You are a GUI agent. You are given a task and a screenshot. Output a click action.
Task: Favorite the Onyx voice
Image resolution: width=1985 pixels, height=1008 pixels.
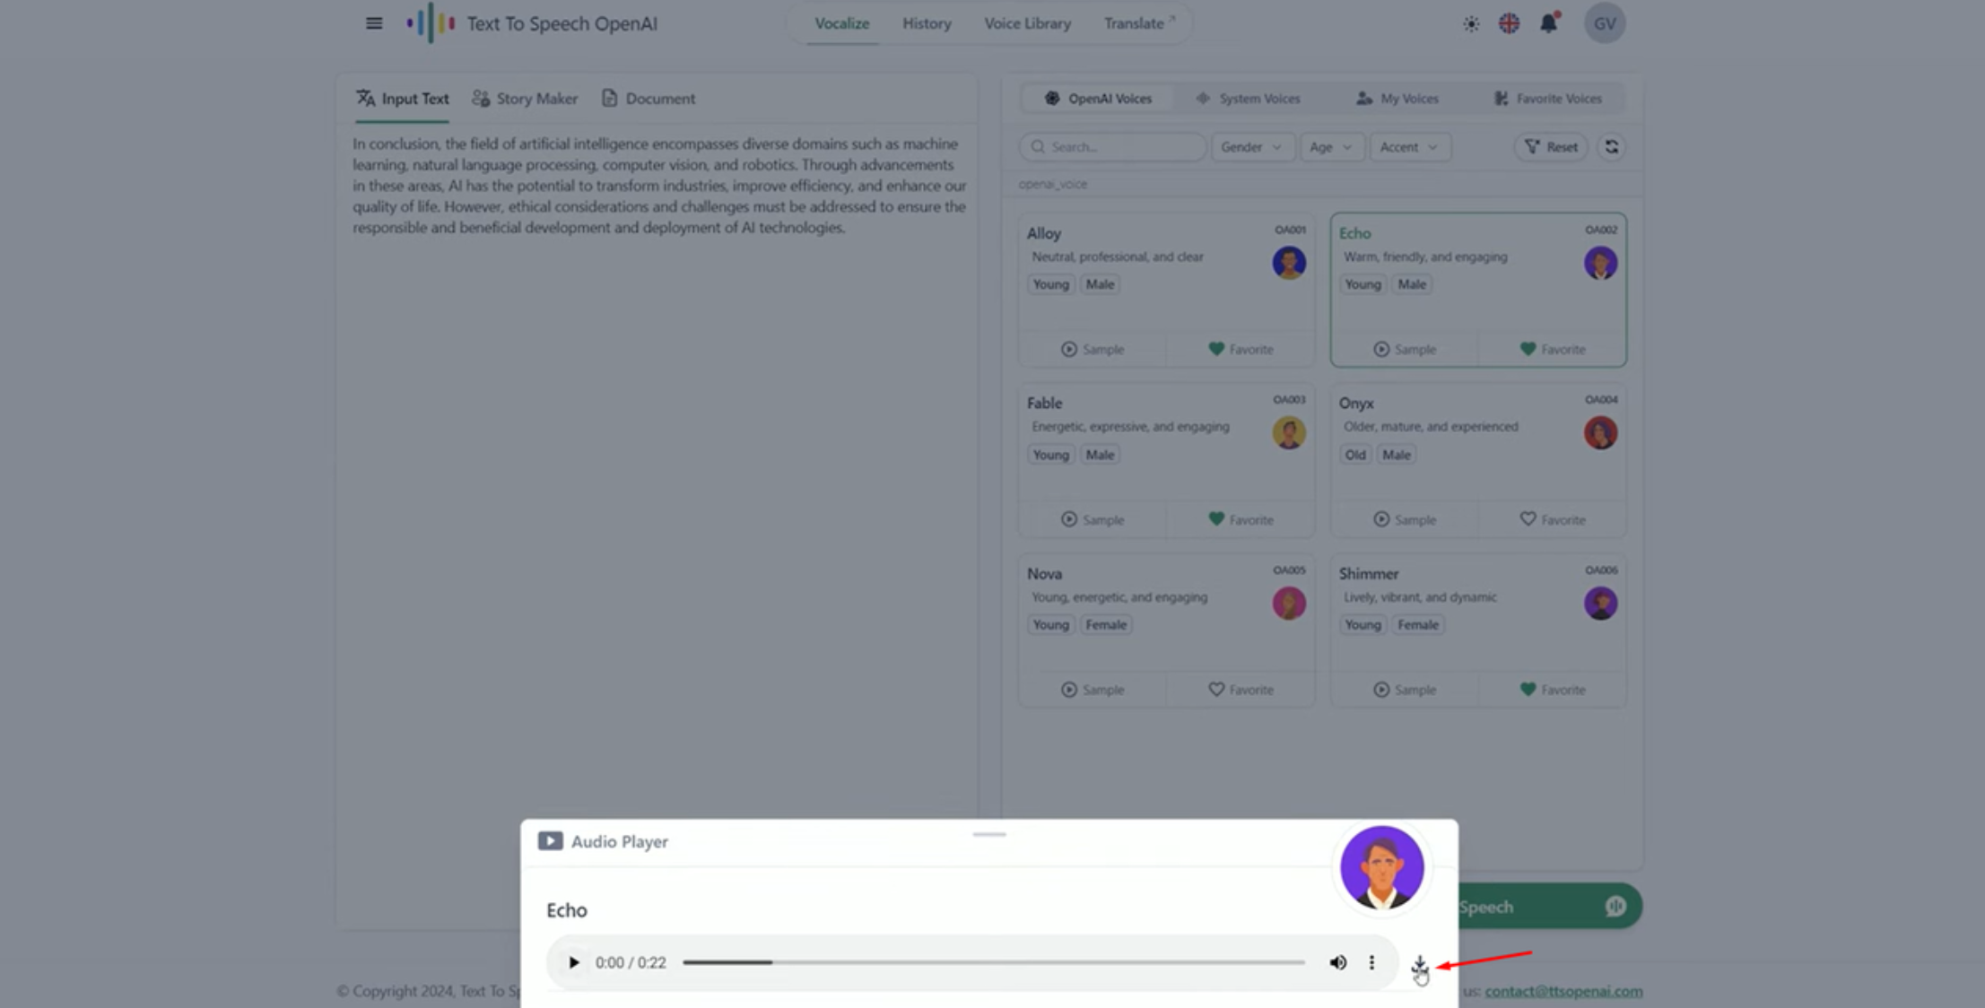pyautogui.click(x=1554, y=519)
